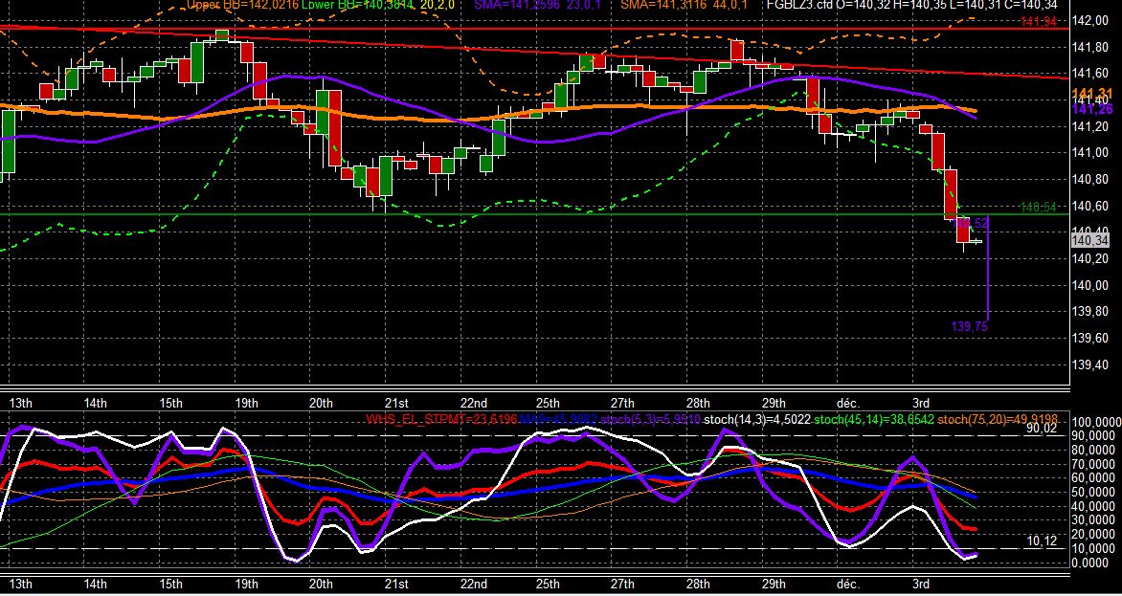The width and height of the screenshot is (1122, 596).
Task: Click '25th' on the price chart date axis
Action: click(x=548, y=403)
